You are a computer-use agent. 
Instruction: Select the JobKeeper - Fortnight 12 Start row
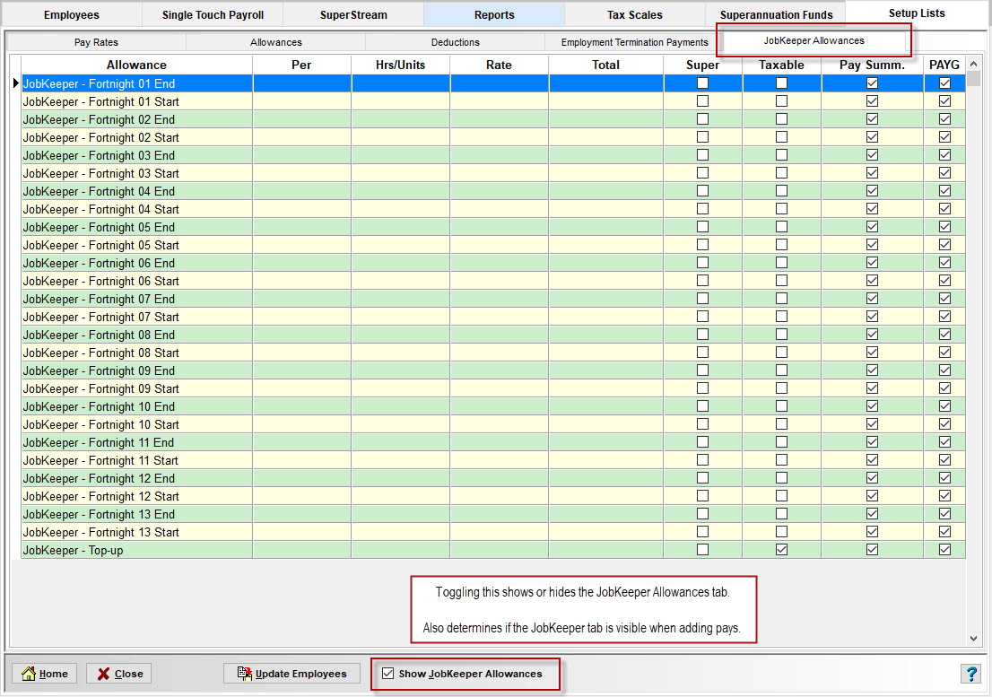click(x=493, y=496)
